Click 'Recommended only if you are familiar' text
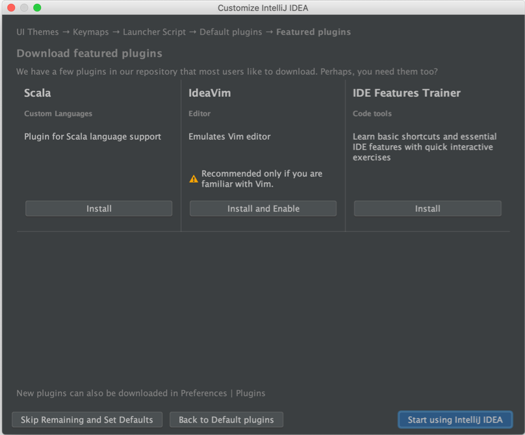The image size is (525, 435). coord(262,179)
